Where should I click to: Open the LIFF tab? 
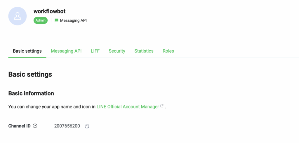point(95,51)
